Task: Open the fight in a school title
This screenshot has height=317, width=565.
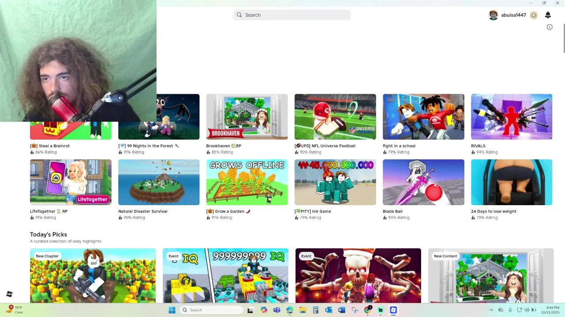Action: click(399, 146)
